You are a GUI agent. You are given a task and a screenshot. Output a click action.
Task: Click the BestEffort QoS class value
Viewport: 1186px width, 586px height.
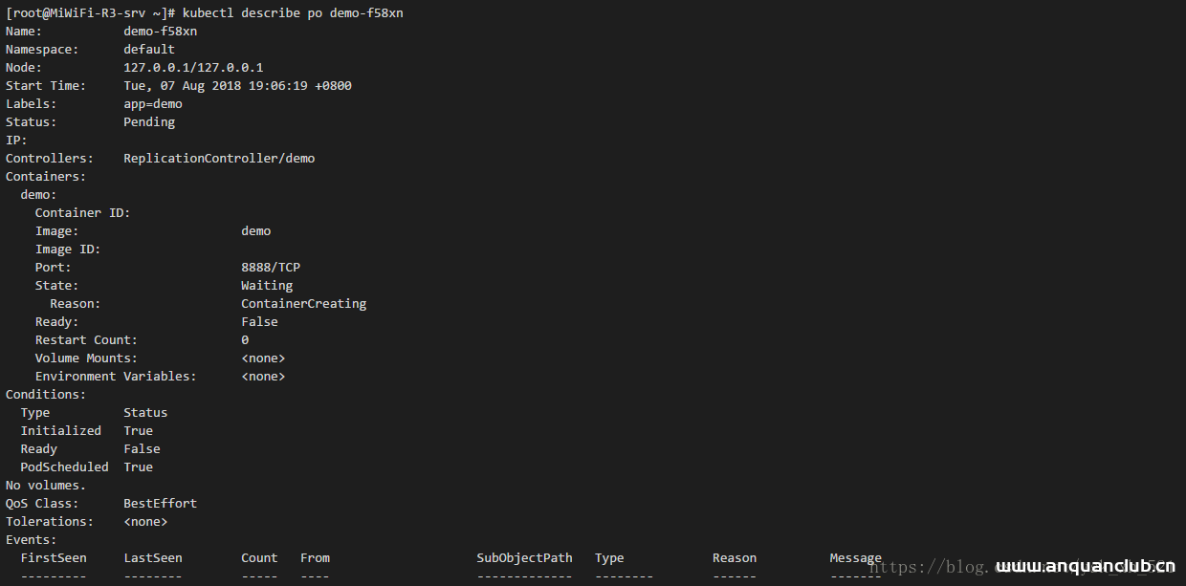coord(160,504)
